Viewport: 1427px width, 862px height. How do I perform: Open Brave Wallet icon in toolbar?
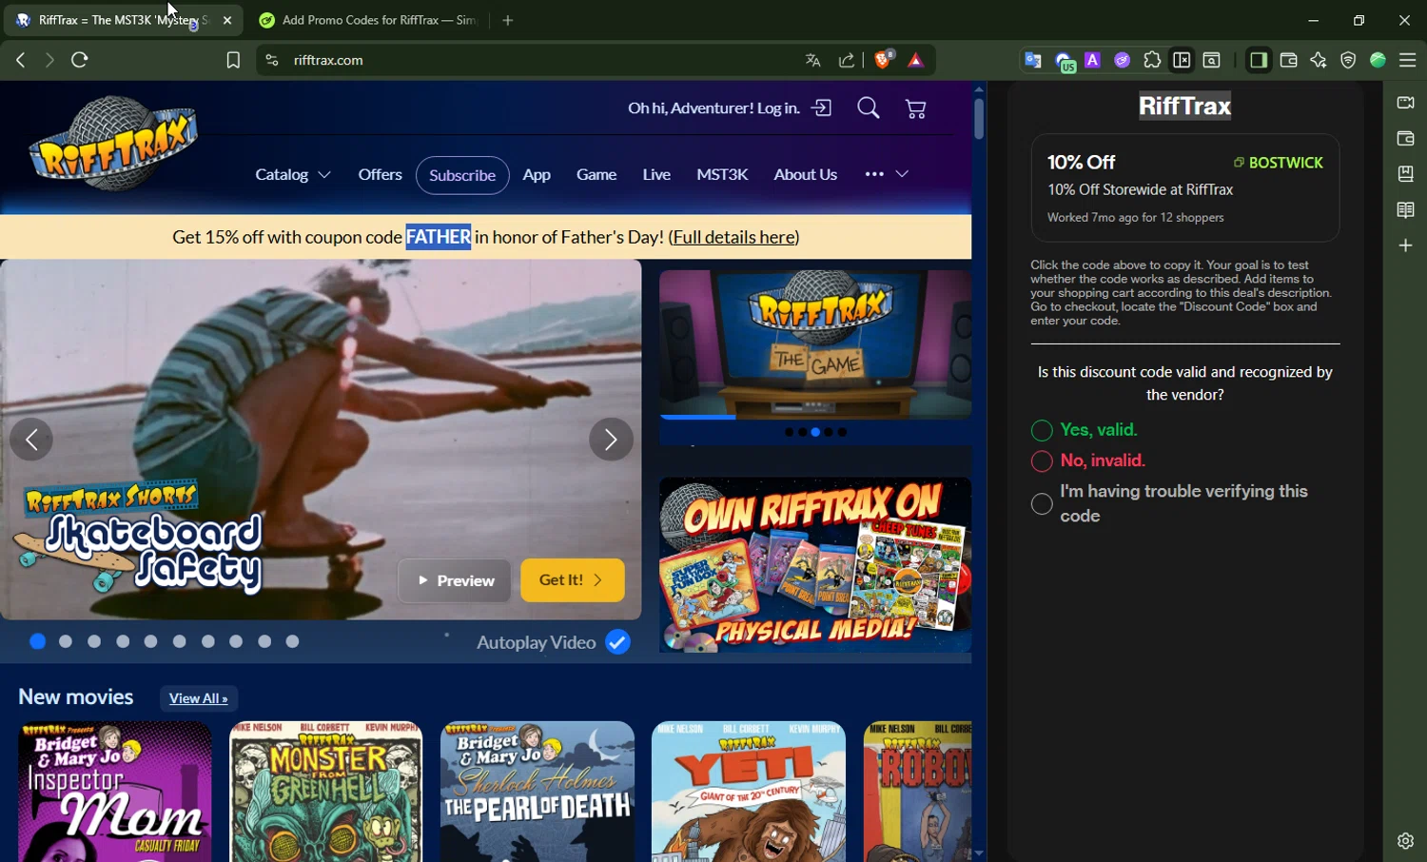coord(1288,60)
